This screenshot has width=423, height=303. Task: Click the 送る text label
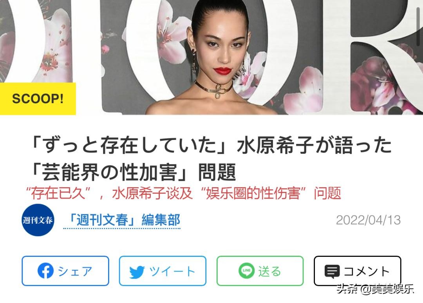pos(269,271)
